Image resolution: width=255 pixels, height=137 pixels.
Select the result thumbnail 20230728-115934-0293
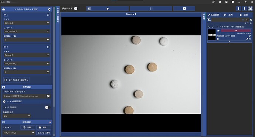pyautogui.click(x=212, y=35)
